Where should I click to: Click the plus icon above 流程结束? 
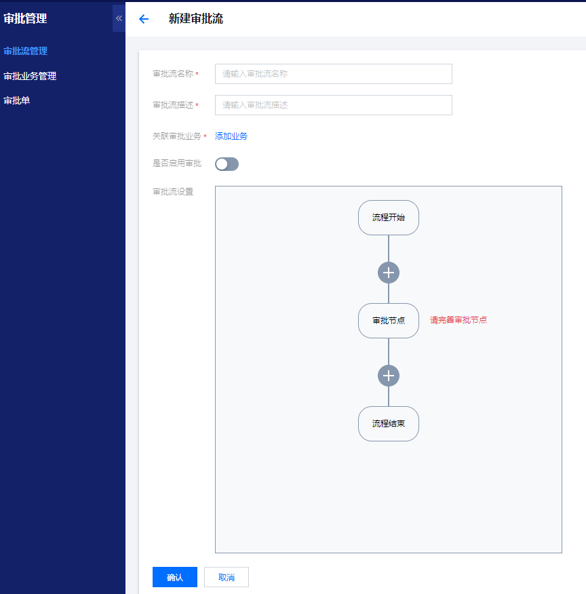coord(389,376)
